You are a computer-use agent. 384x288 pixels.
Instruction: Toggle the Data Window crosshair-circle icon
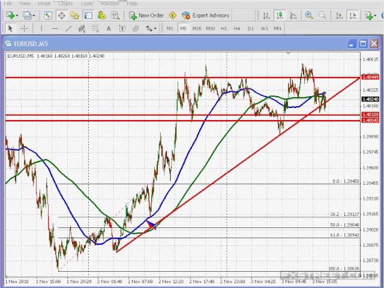61,16
